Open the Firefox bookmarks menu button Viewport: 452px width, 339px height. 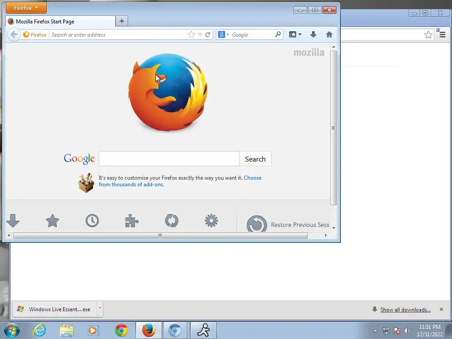point(295,34)
